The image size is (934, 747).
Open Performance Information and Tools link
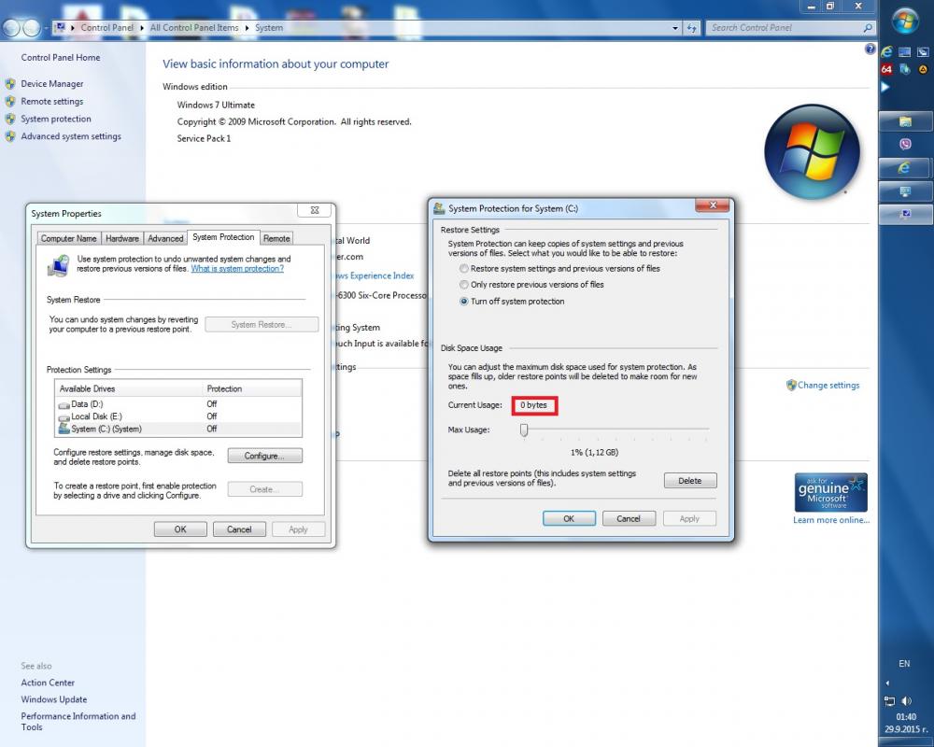coord(78,722)
